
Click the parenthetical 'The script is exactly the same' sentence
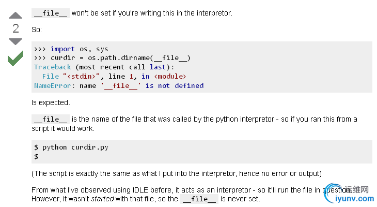coord(176,173)
